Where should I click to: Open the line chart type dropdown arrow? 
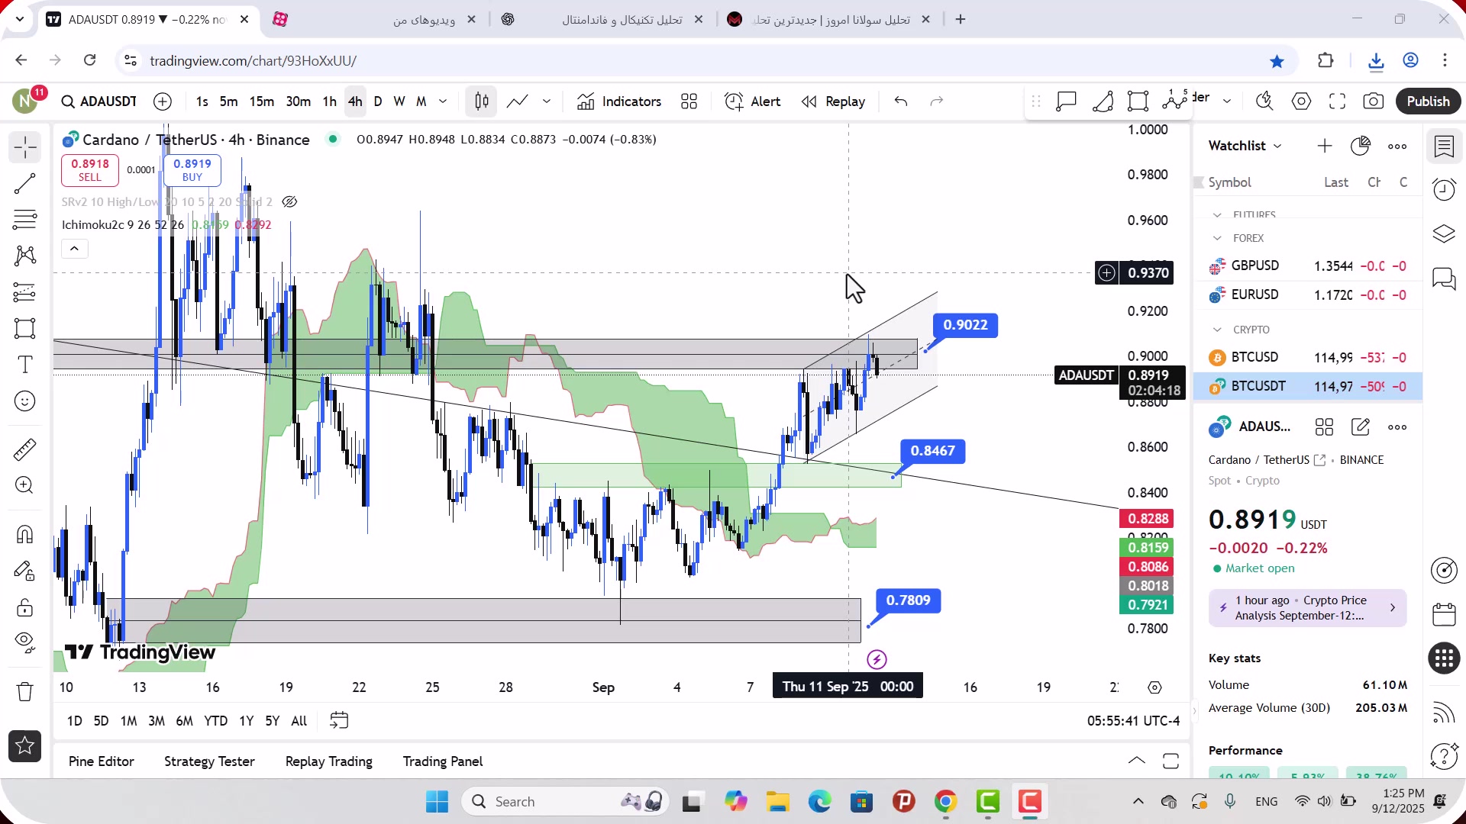tap(547, 101)
